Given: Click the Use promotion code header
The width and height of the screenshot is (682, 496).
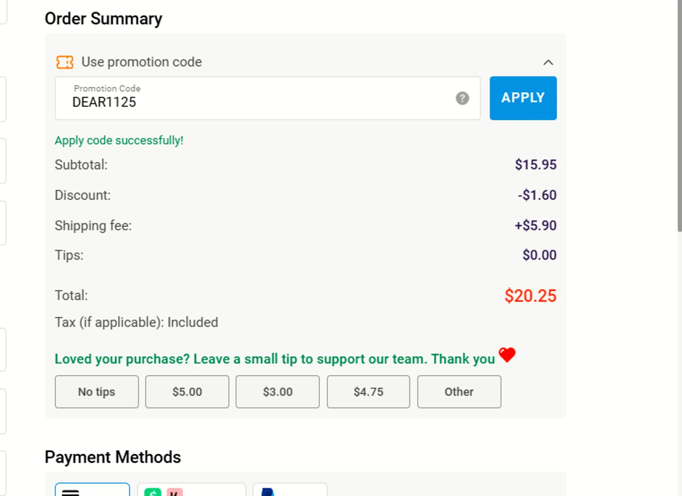Looking at the screenshot, I should [141, 62].
